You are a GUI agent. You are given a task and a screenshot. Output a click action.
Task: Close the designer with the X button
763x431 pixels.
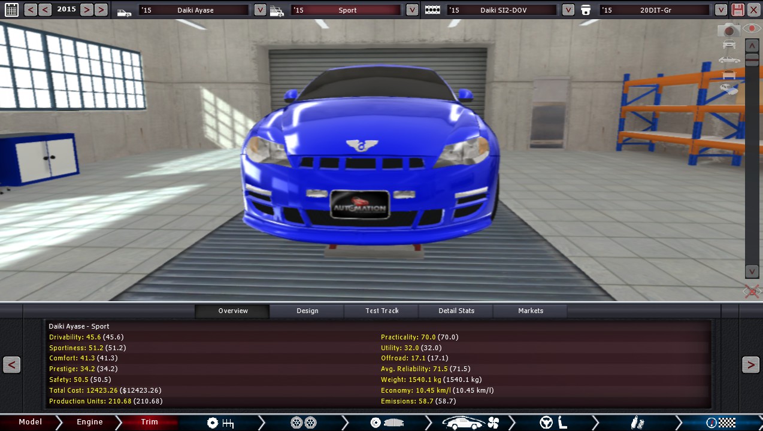click(753, 10)
